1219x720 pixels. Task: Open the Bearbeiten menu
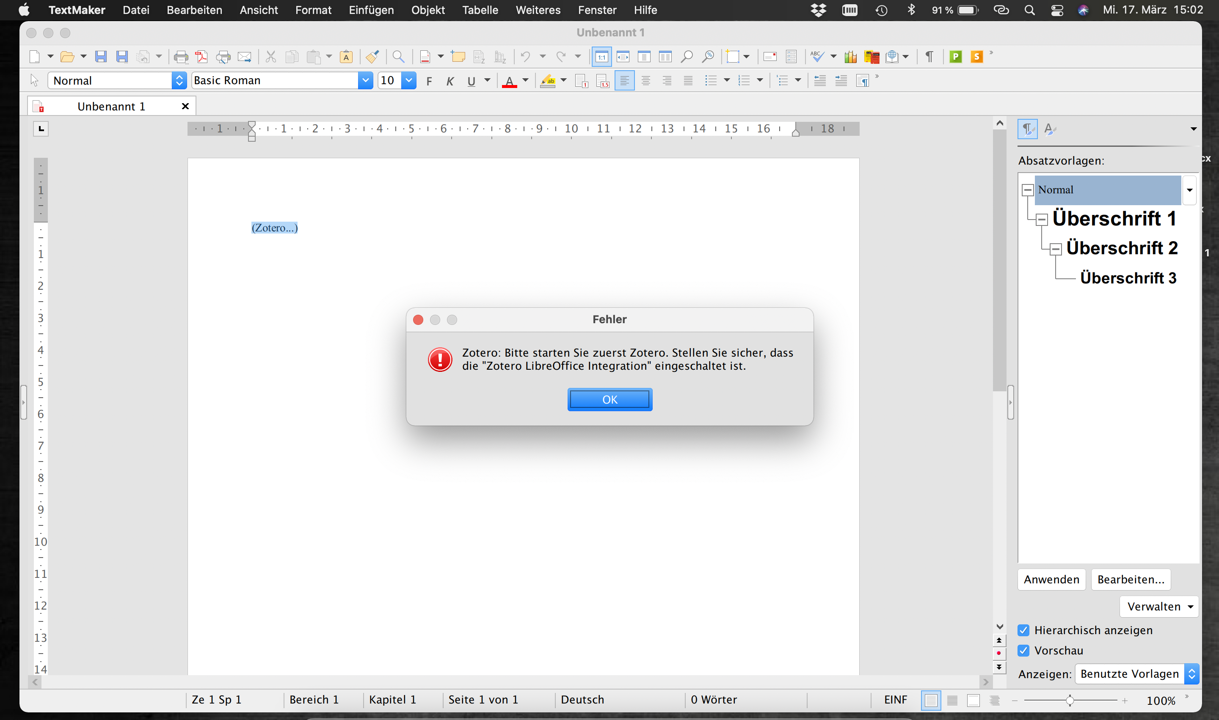pos(194,10)
